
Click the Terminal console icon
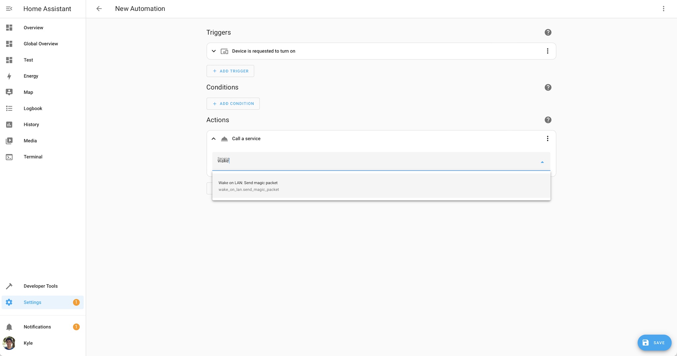[x=9, y=157]
